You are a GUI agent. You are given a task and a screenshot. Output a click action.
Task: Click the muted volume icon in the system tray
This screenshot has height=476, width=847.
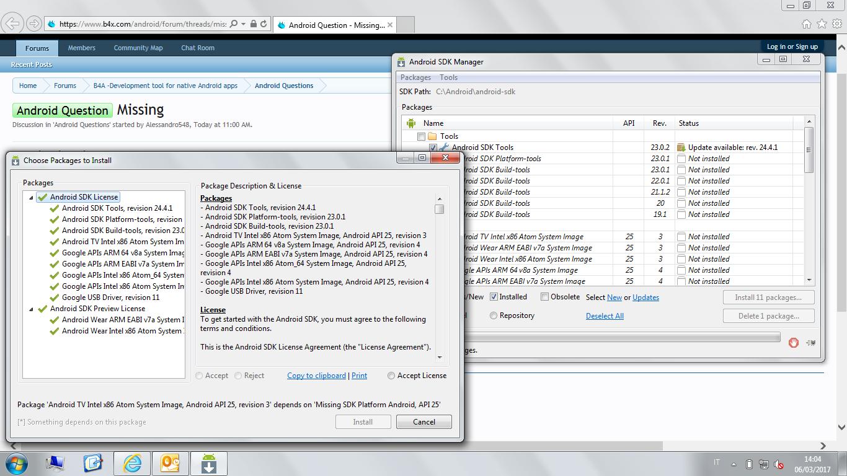[x=779, y=464]
